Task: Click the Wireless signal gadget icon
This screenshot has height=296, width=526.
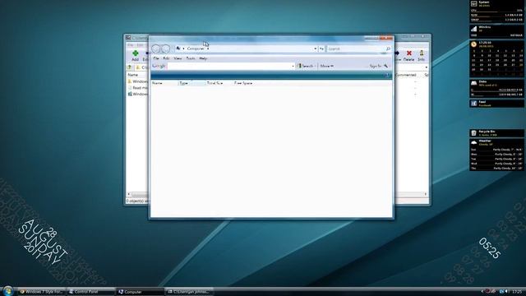Action: pos(473,29)
